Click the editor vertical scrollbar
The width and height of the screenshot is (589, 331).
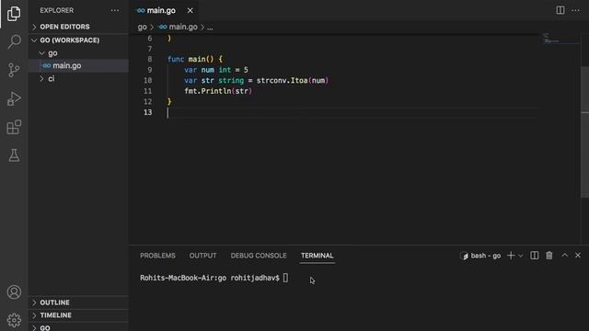pos(584,131)
